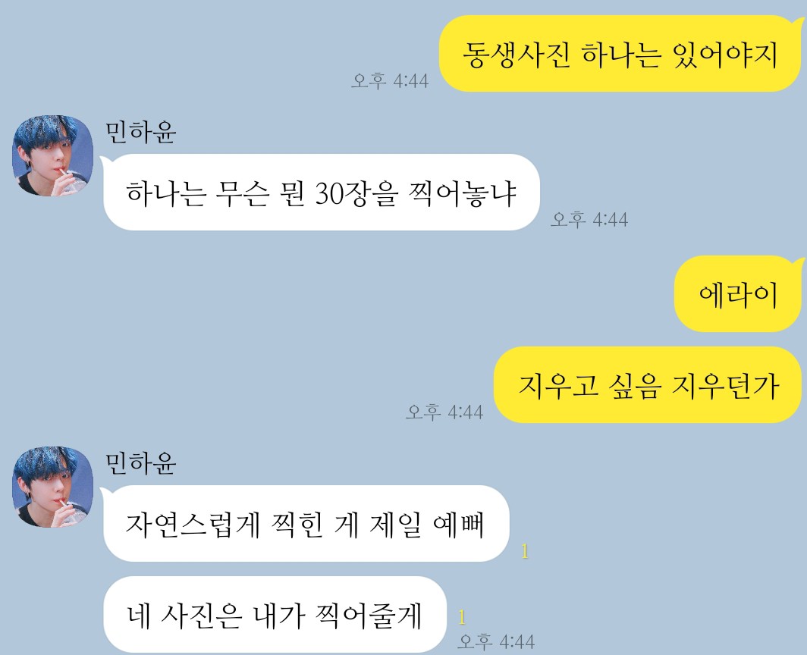Select the '네 사진은 내가 찍어줄게' bubble
This screenshot has height=655, width=807.
click(x=275, y=614)
